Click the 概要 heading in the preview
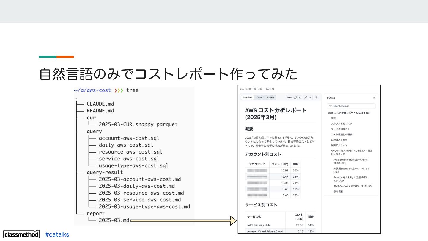The height and width of the screenshot is (241, 428). (x=249, y=129)
